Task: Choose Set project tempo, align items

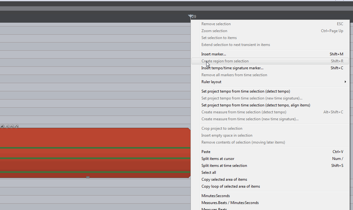Action: [x=256, y=105]
